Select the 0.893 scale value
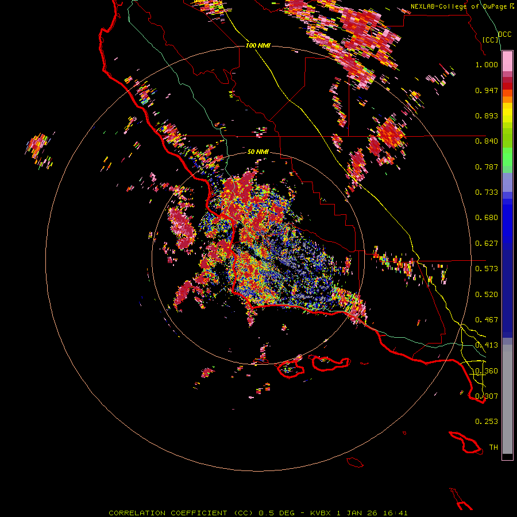Viewport: 517px width, 517px height. pyautogui.click(x=487, y=115)
